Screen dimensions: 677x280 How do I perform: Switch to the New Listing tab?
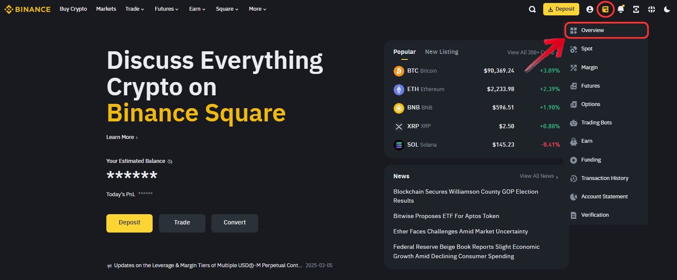click(442, 52)
